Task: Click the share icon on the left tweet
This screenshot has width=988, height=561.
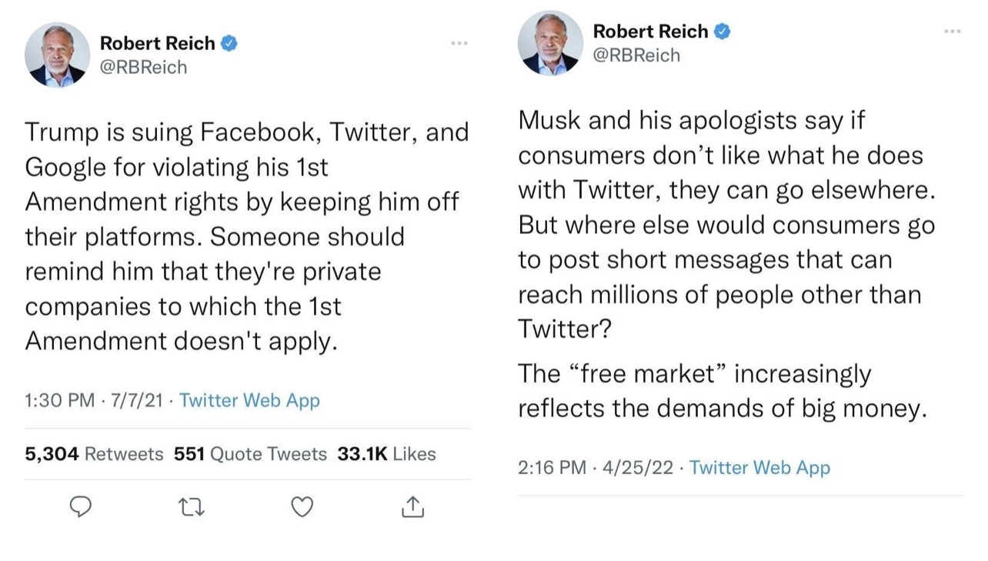Action: 413,507
